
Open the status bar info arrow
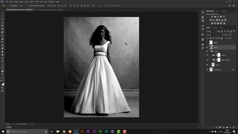click(33, 124)
